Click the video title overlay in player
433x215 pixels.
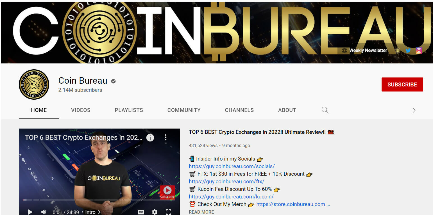click(x=84, y=138)
